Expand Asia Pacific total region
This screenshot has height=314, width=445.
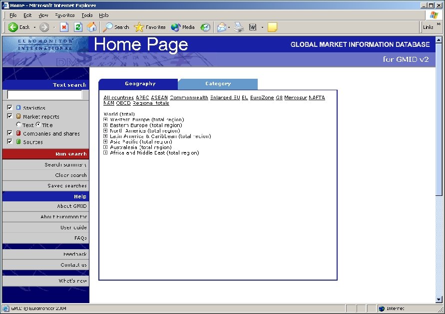pyautogui.click(x=104, y=142)
